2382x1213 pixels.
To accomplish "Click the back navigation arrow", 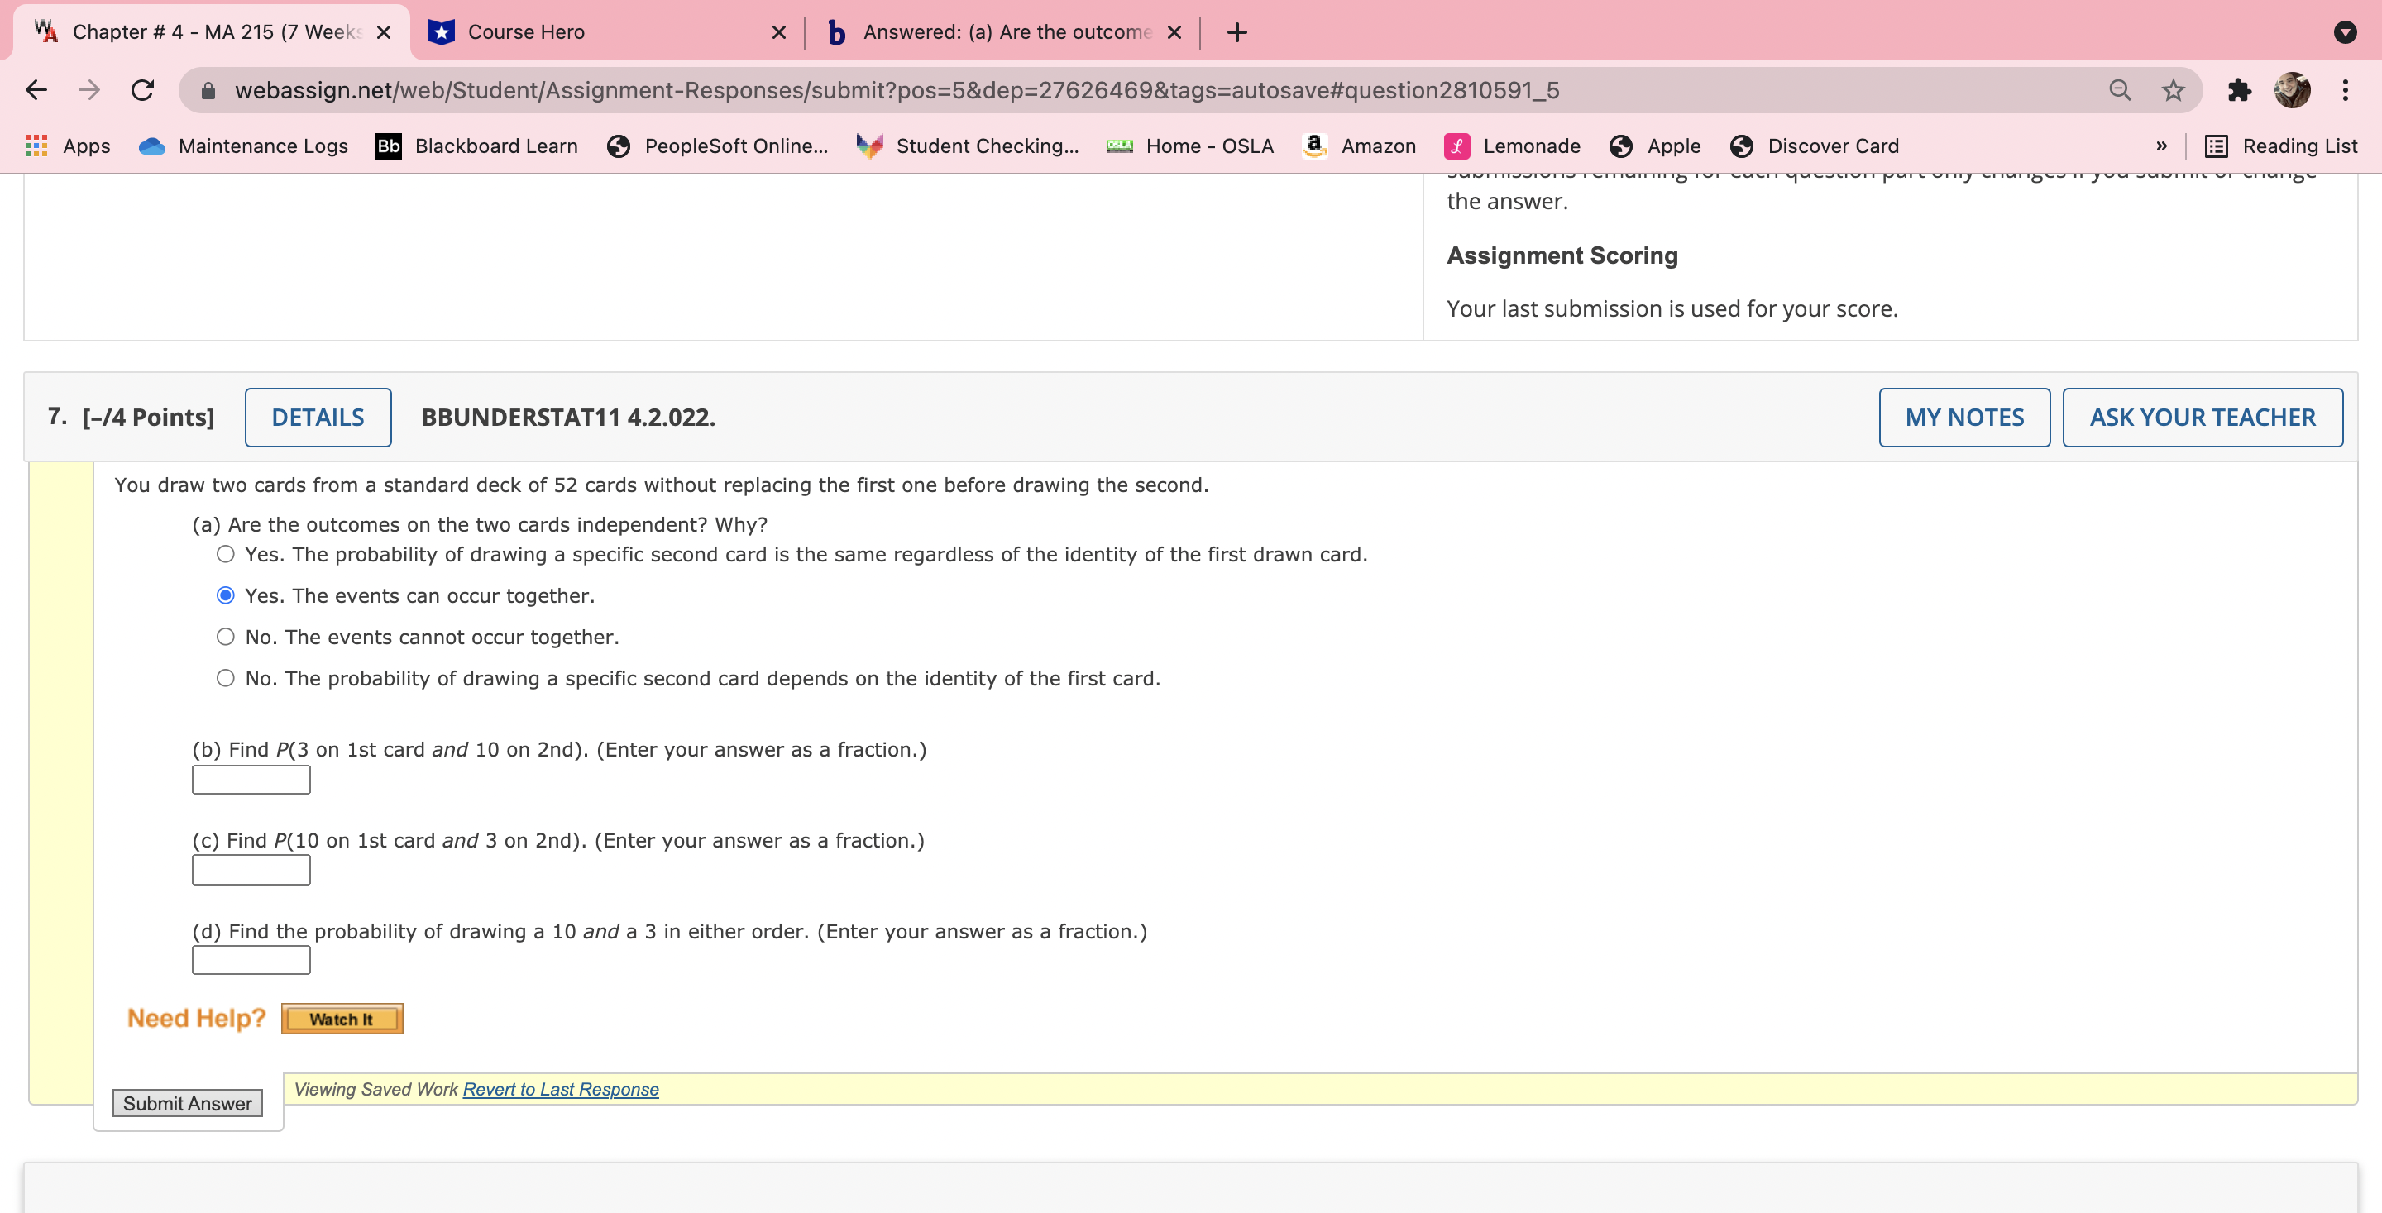I will (36, 89).
